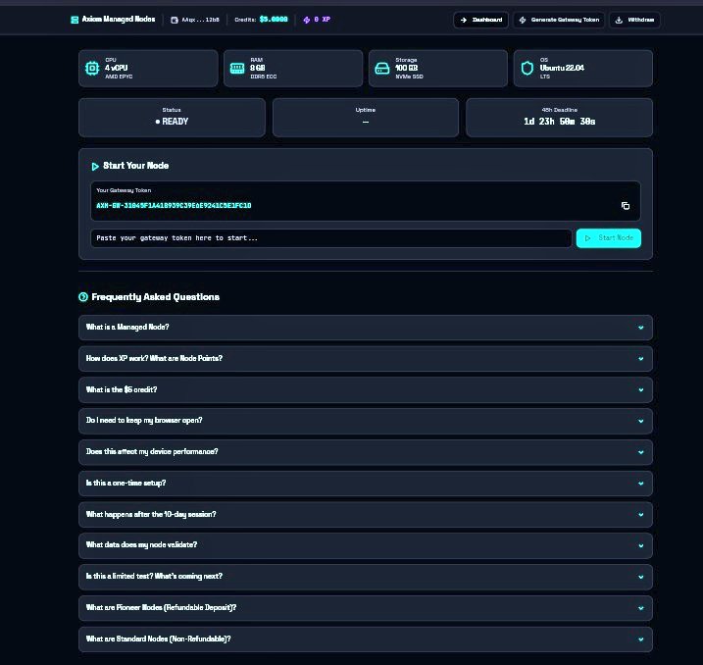
Task: Click the gateway token string starting AXM-GW
Action: (x=174, y=205)
